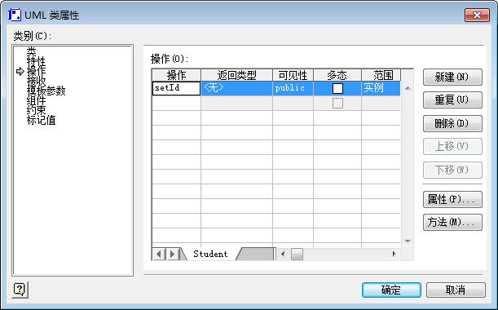498x310 pixels.
Task: Close the UML 类属性 dialog
Action: 477,15
